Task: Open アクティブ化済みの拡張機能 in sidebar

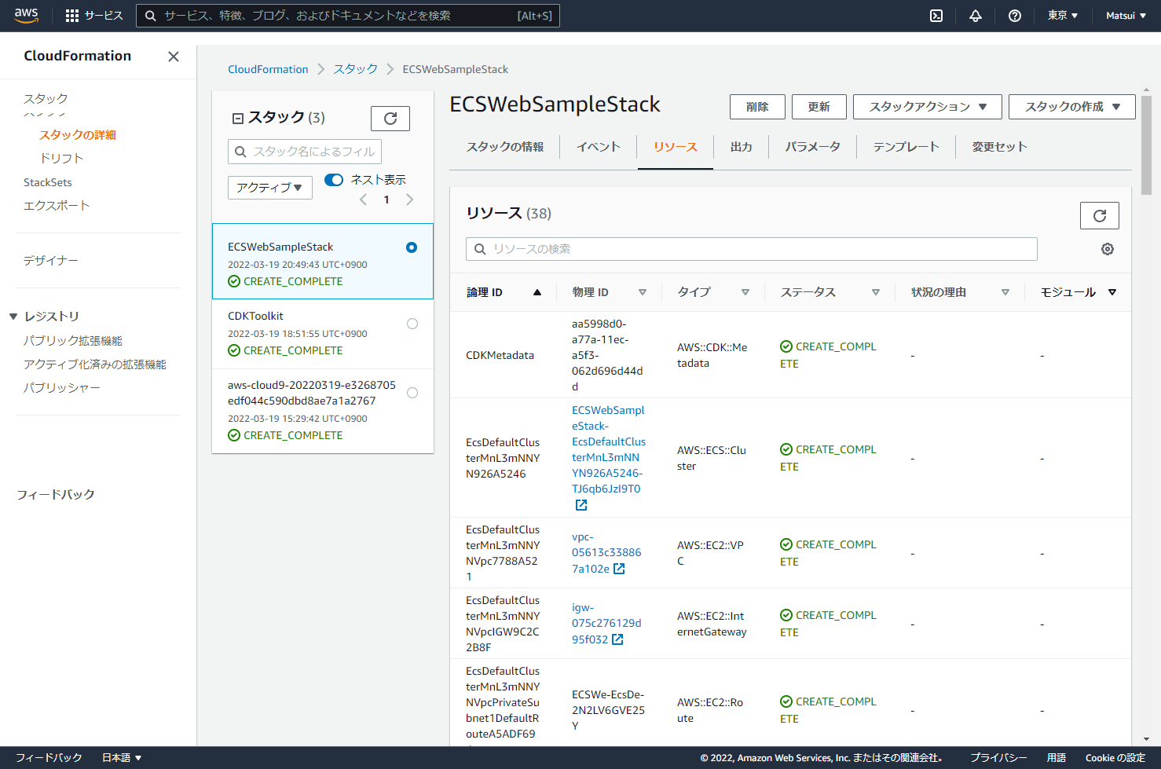Action: point(95,364)
